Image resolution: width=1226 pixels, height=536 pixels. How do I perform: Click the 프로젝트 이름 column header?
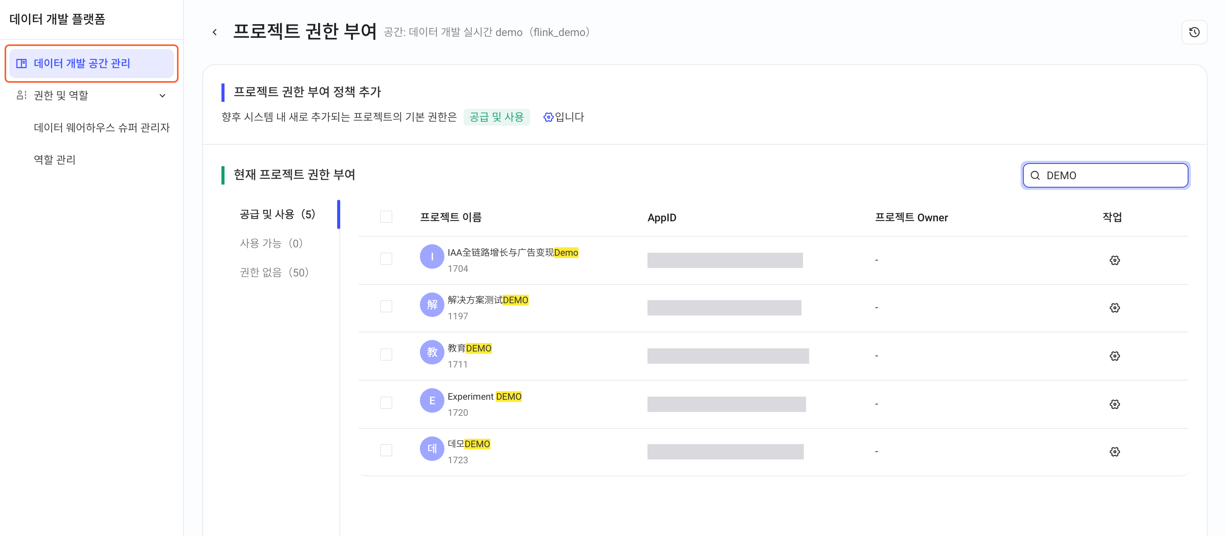(x=451, y=217)
